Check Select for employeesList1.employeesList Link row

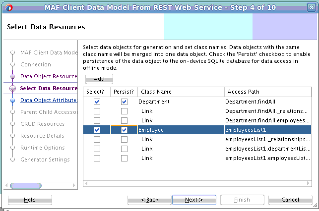click(x=97, y=158)
